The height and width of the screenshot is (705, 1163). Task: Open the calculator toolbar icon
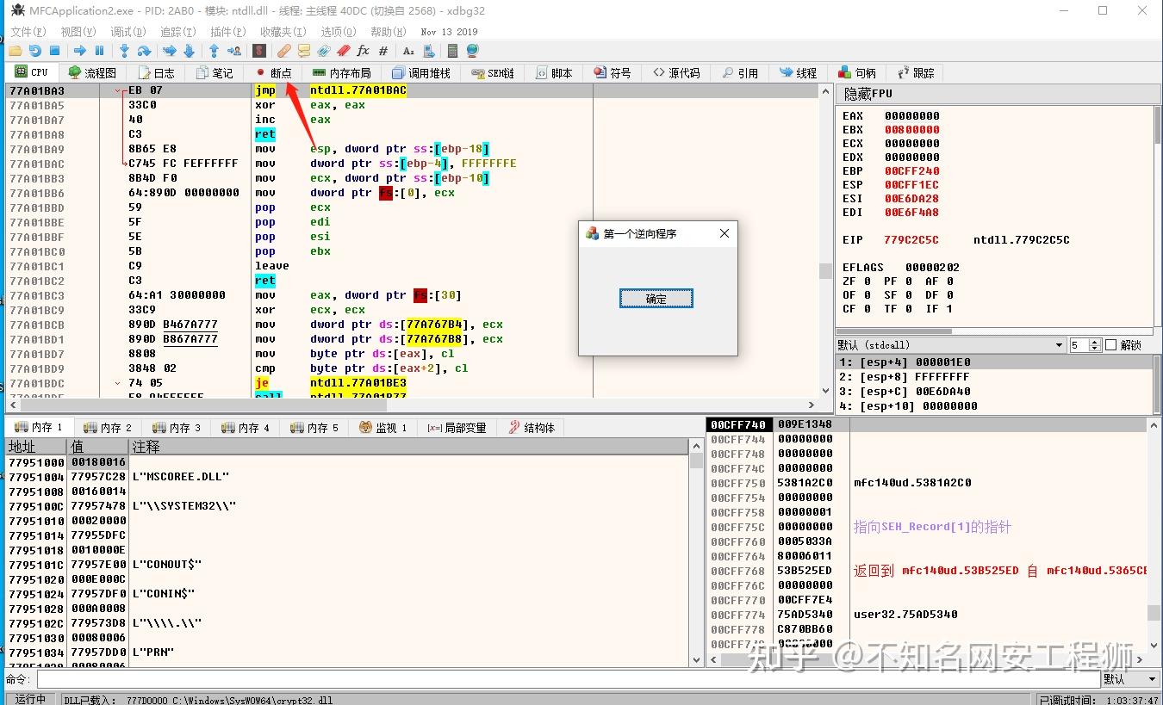point(452,52)
